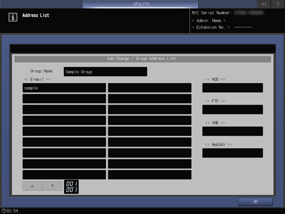Click the down arrow page button
Image resolution: width=285 pixels, height=214 pixels.
(x=52, y=186)
